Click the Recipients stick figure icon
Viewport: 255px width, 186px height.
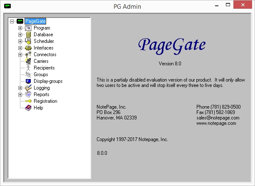pyautogui.click(x=28, y=68)
